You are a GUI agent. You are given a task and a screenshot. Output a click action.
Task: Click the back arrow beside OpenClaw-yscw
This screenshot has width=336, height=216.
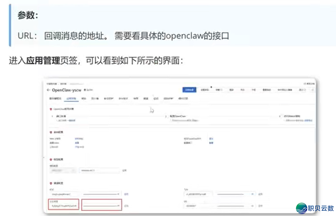tap(49, 90)
